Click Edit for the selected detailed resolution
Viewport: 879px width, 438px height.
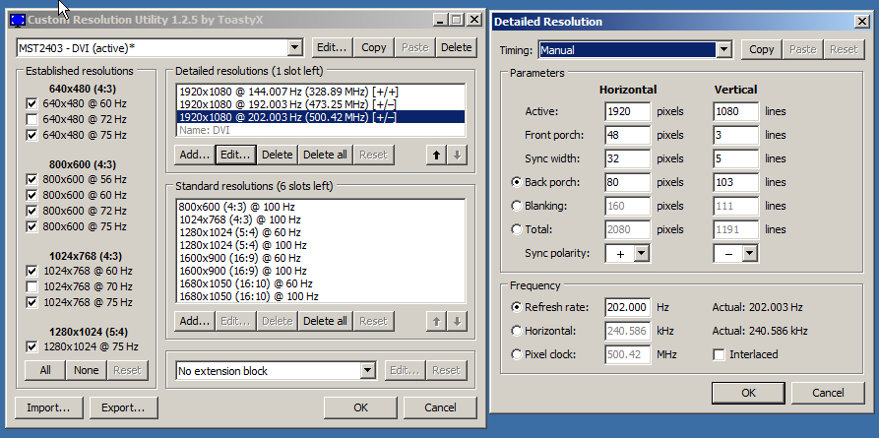[x=235, y=155]
